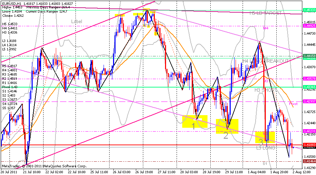Select the 26 Jul 03:00 time axis label

pyautogui.click(x=123, y=172)
